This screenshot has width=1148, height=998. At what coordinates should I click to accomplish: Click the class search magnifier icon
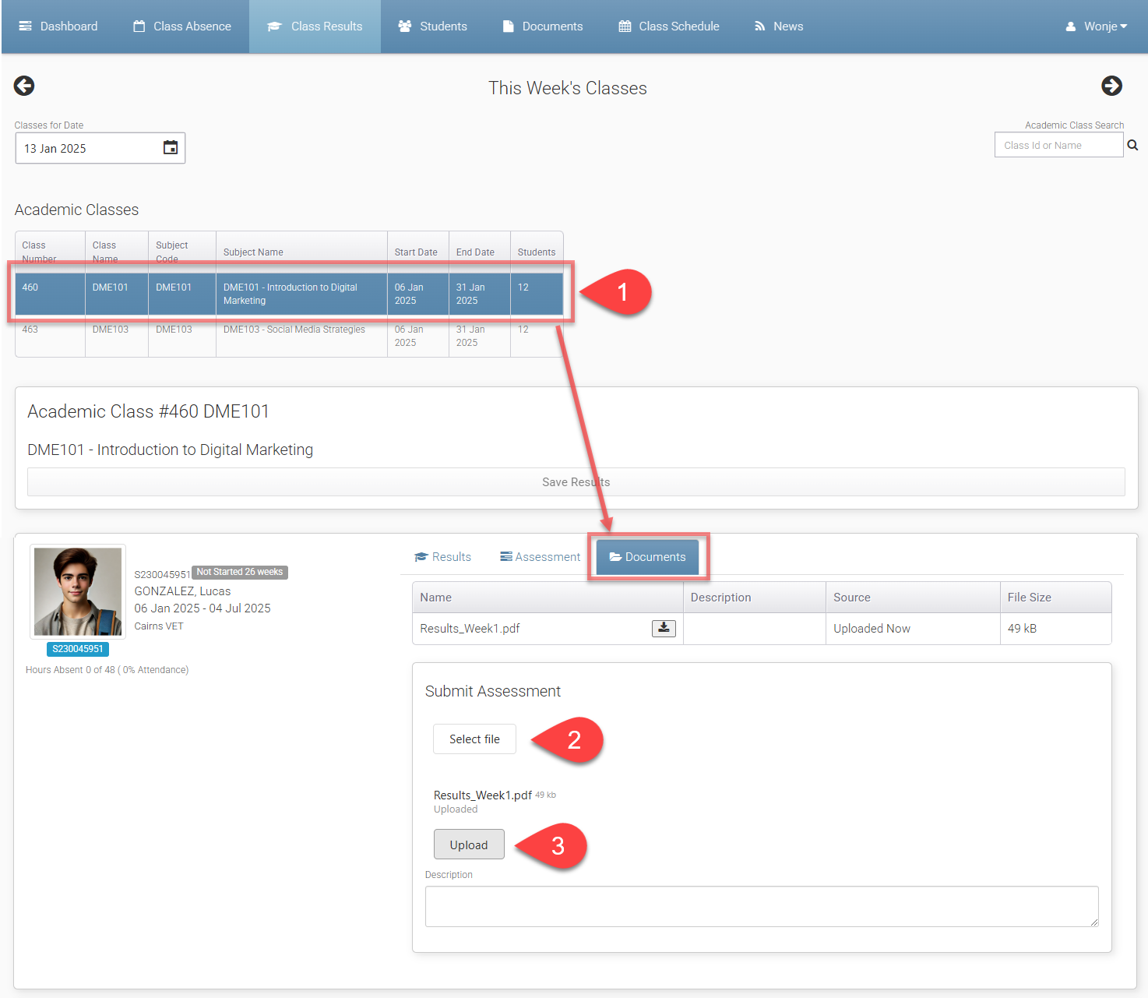tap(1132, 146)
